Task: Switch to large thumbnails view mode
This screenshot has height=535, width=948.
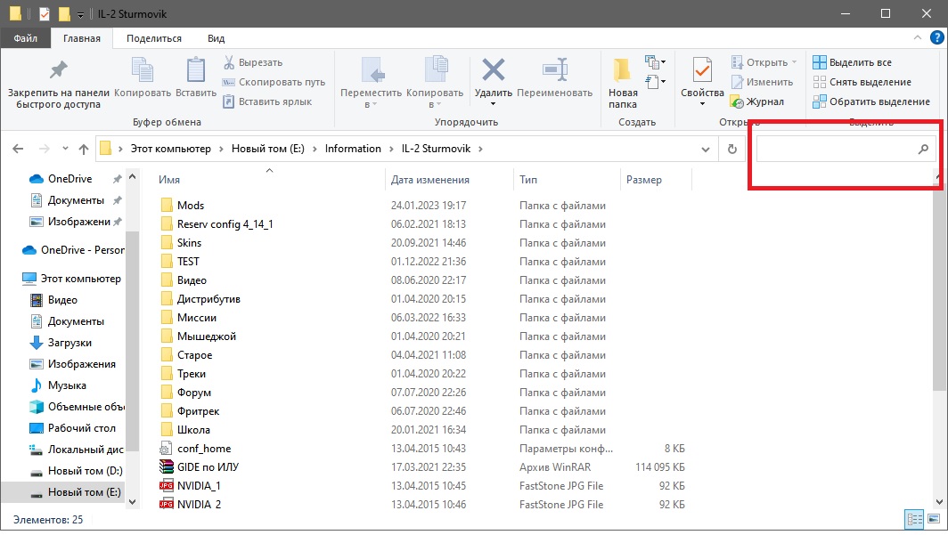Action: (x=932, y=519)
